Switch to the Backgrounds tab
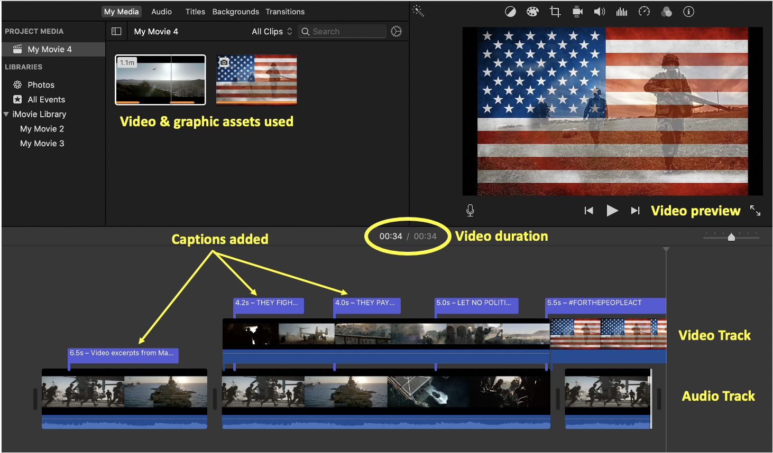The width and height of the screenshot is (773, 453). point(236,12)
